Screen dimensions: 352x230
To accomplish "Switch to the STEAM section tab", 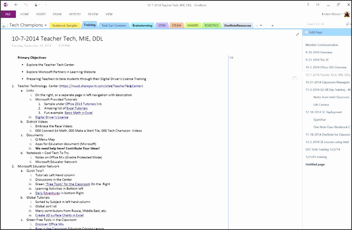I will (176, 25).
